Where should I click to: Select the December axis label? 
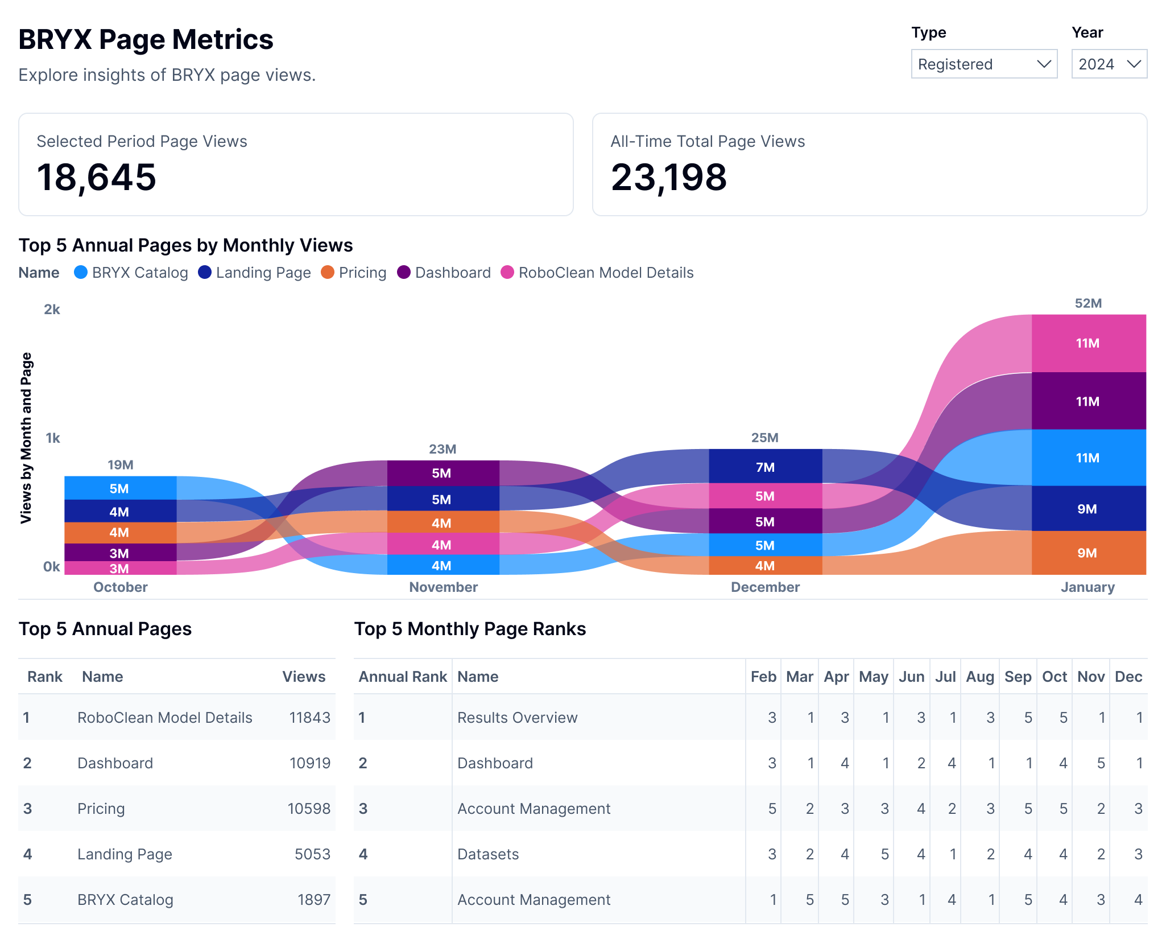coord(766,587)
